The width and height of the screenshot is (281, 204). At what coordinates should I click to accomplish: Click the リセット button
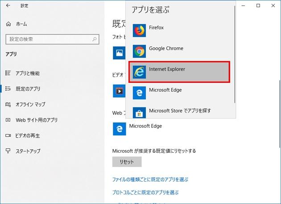(127, 162)
